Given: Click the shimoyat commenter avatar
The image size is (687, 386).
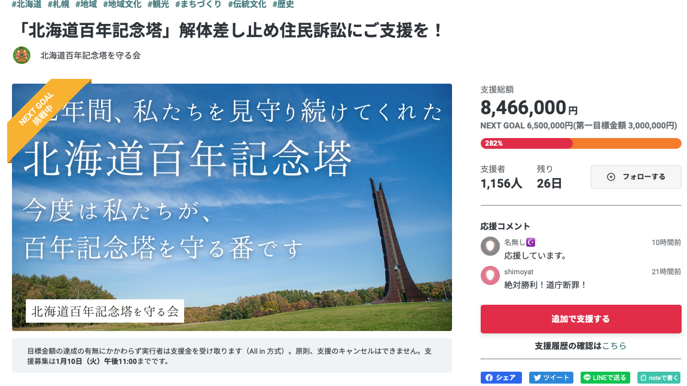Looking at the screenshot, I should [490, 275].
